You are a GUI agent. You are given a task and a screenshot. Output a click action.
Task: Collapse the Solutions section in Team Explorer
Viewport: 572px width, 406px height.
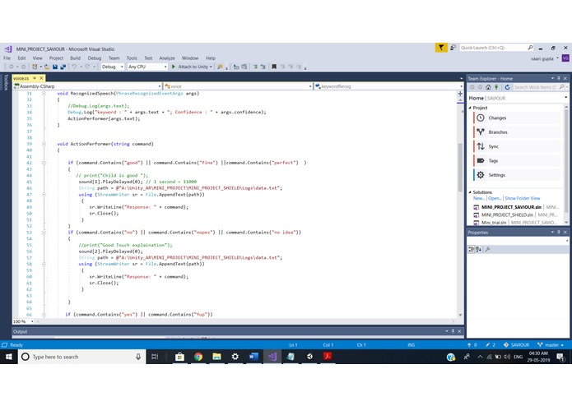click(470, 192)
